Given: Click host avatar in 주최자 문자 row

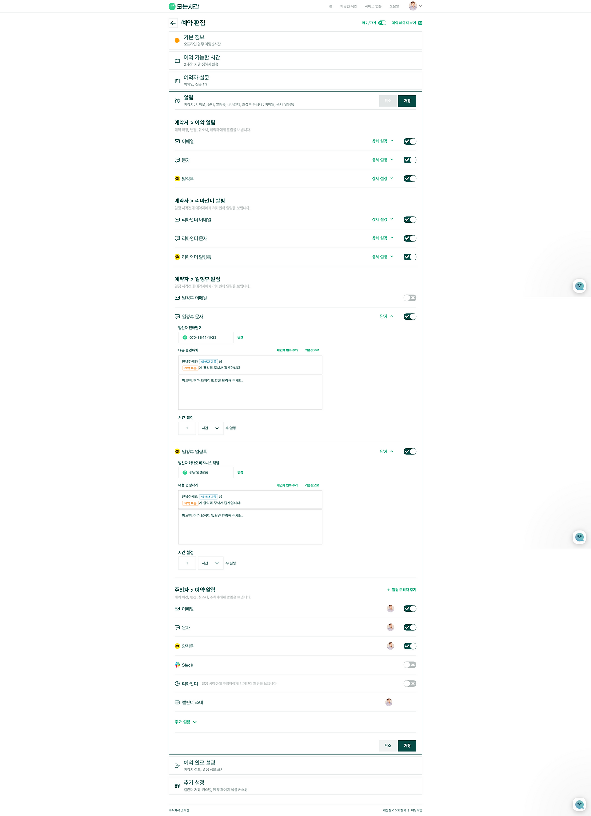Looking at the screenshot, I should pyautogui.click(x=391, y=627).
